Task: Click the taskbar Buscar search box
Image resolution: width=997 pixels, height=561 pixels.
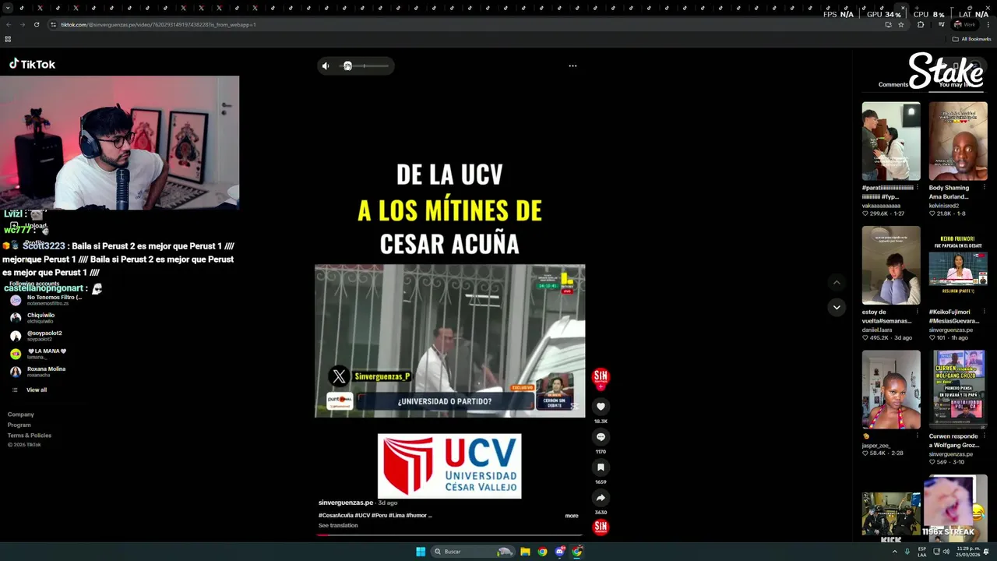Action: click(x=473, y=552)
